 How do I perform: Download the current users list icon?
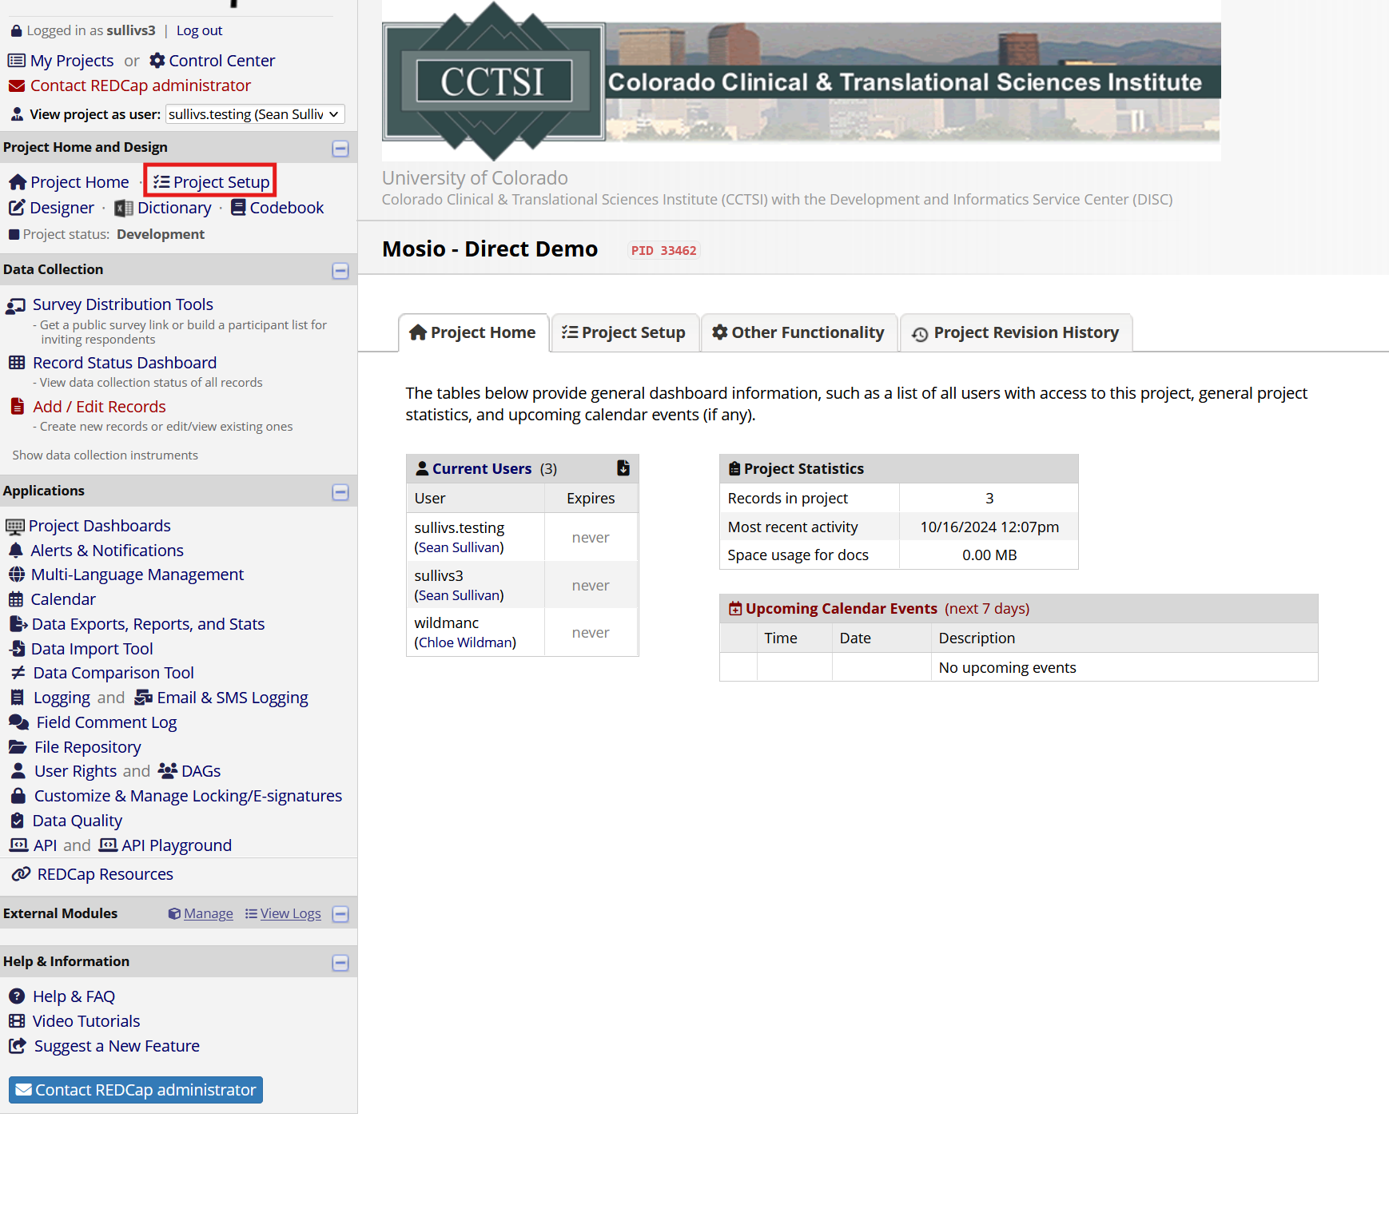point(623,468)
